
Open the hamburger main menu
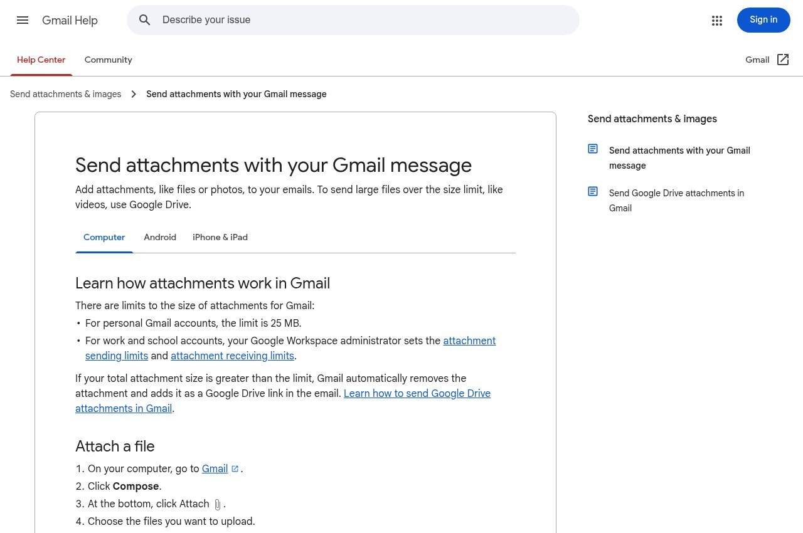pos(23,20)
